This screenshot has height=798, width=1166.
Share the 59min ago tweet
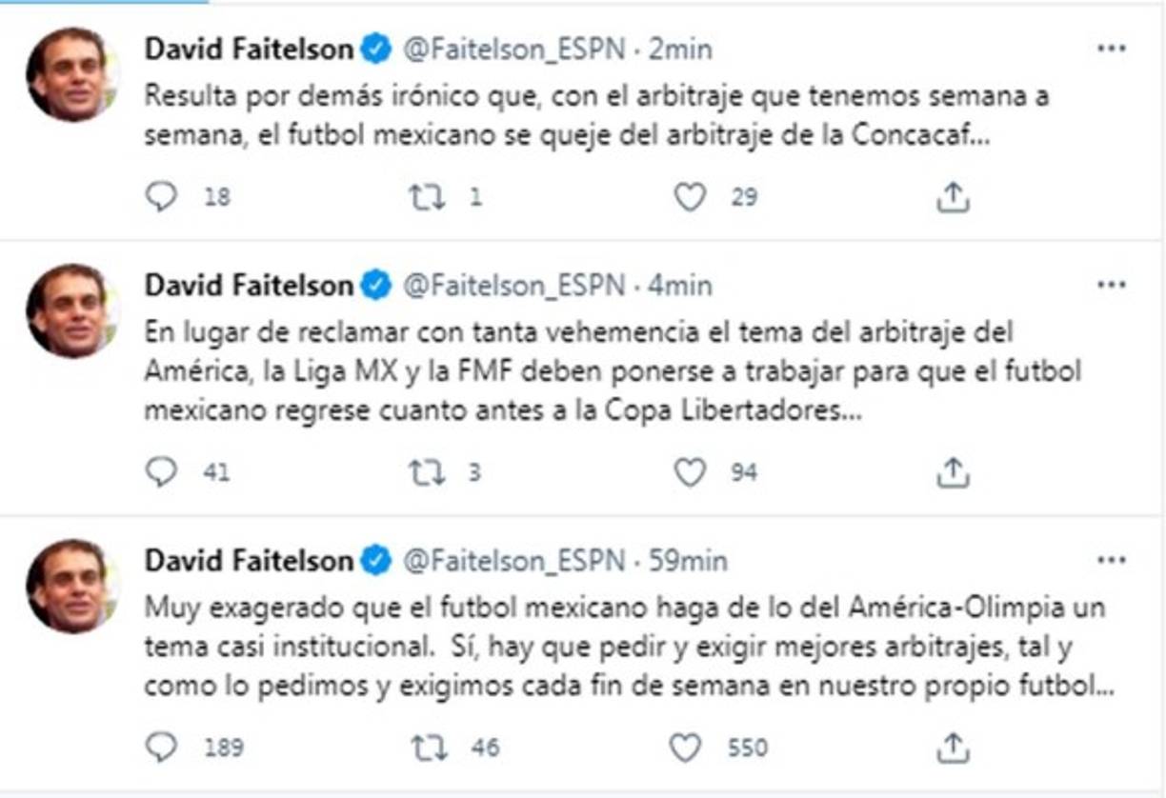coord(953,748)
